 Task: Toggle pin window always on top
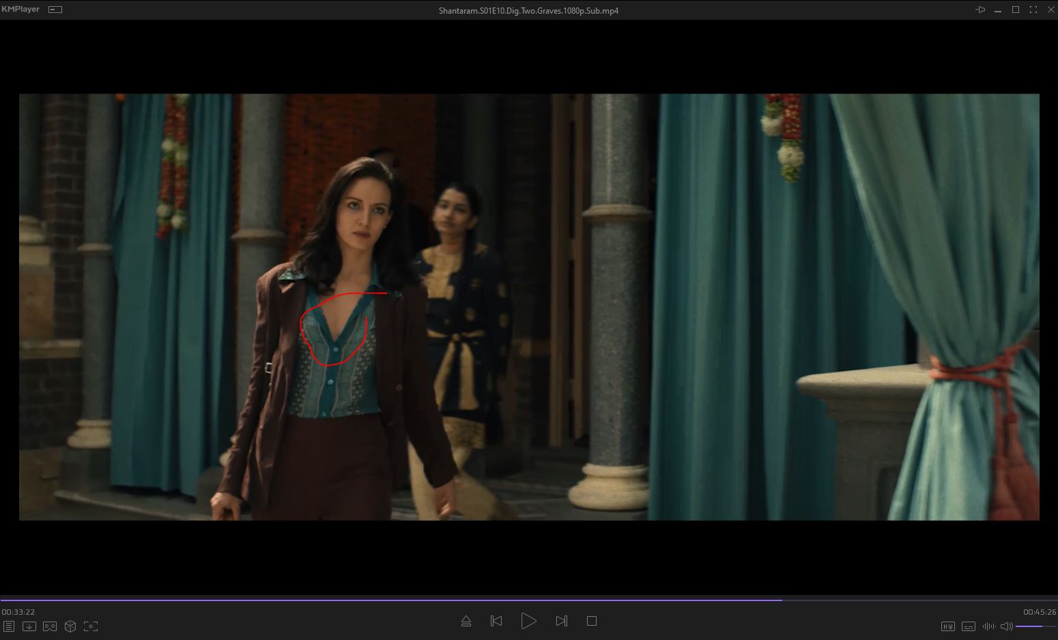coord(980,10)
